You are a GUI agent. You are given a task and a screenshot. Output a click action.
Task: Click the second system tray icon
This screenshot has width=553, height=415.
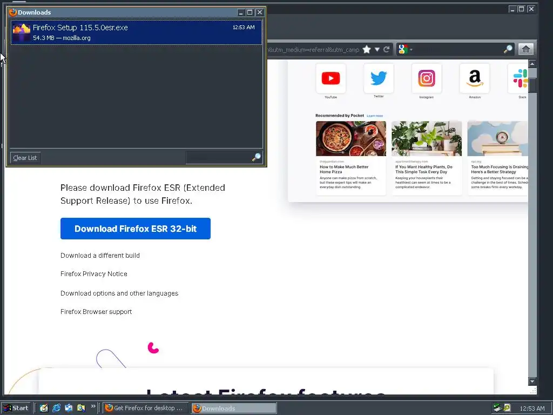[x=507, y=408]
